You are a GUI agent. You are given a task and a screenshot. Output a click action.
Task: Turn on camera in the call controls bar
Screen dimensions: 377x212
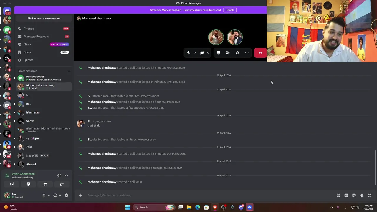point(202,53)
